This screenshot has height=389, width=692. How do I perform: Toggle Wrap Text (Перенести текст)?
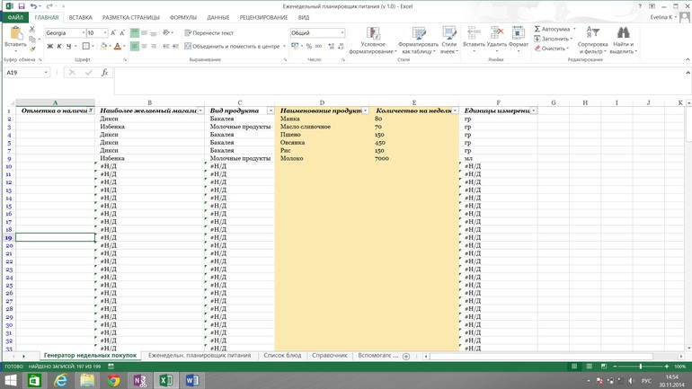[x=208, y=33]
